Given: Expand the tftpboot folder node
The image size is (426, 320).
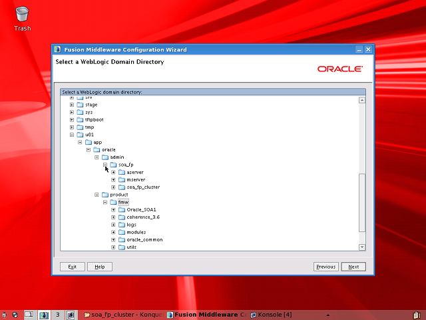Looking at the screenshot, I should tap(72, 120).
